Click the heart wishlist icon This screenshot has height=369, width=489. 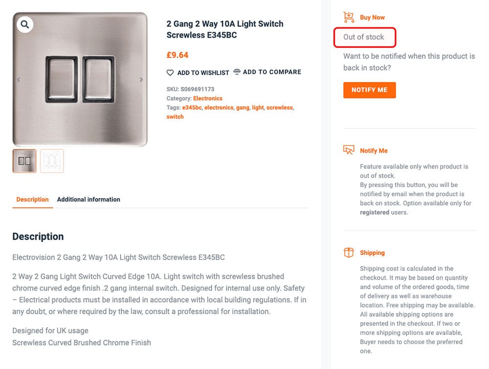tap(170, 73)
